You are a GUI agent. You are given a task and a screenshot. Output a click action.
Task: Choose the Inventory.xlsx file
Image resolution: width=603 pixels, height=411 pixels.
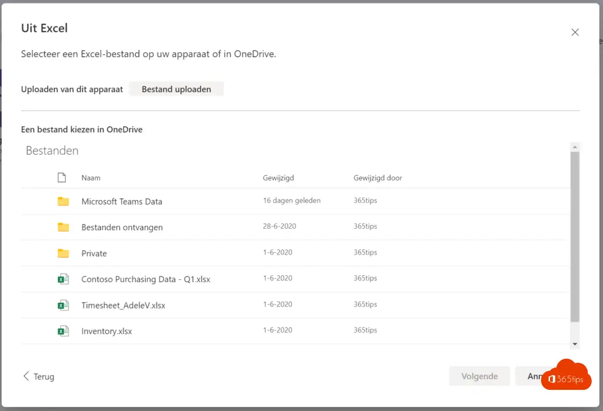(107, 331)
